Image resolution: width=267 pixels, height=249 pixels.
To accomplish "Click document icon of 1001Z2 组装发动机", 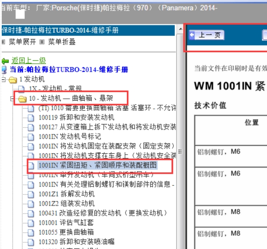I will 31,204.
